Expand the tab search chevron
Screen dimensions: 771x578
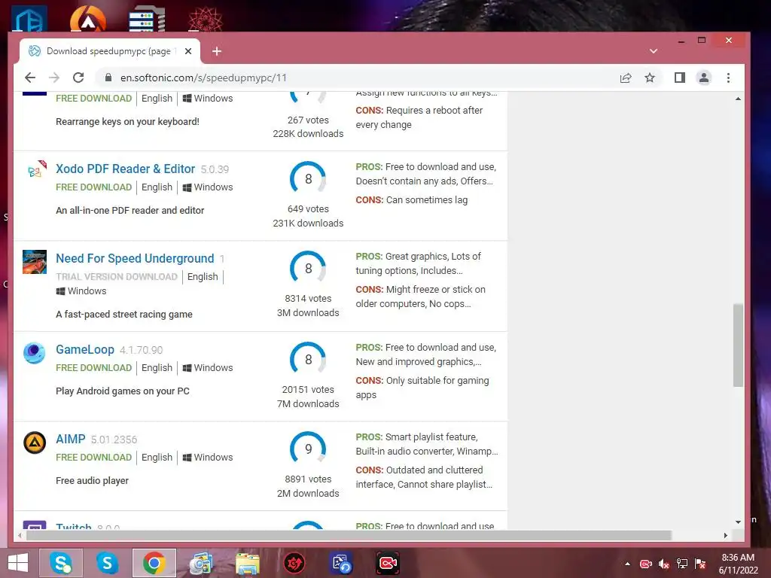pos(653,51)
